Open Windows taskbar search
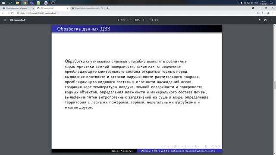 [10, 3]
